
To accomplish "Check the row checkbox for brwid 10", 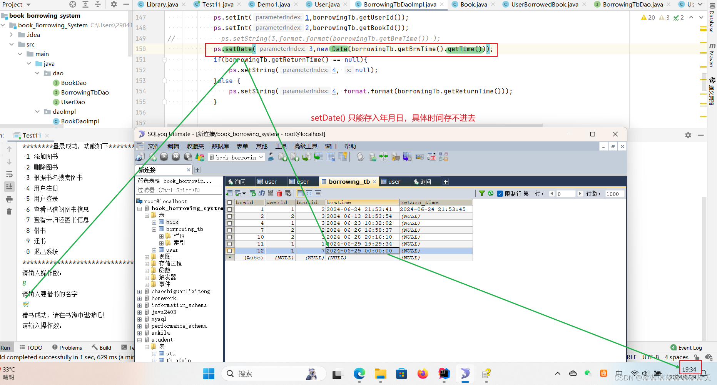I will pos(230,237).
